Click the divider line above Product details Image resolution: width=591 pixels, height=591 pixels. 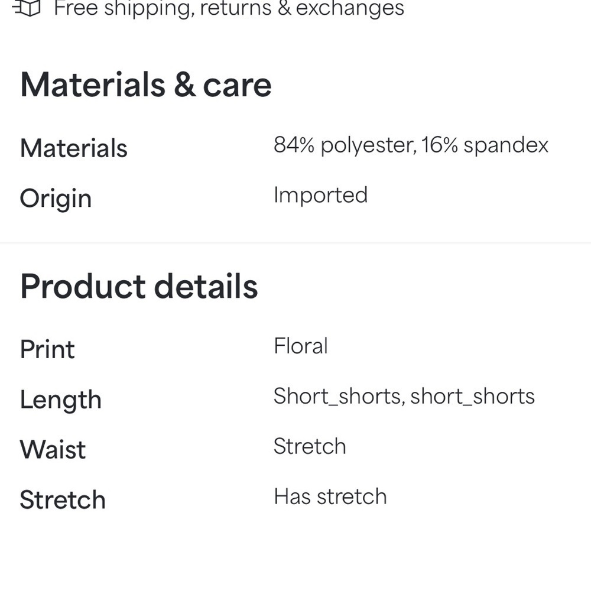click(295, 243)
